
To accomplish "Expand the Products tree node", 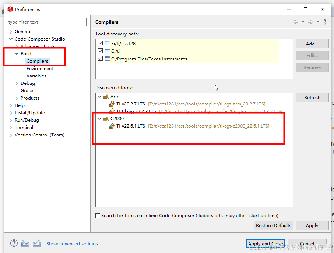I will tap(17, 98).
